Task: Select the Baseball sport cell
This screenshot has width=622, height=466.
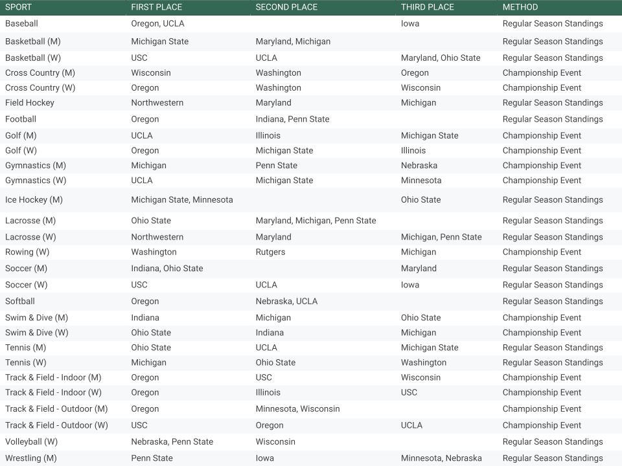Action: coord(21,23)
